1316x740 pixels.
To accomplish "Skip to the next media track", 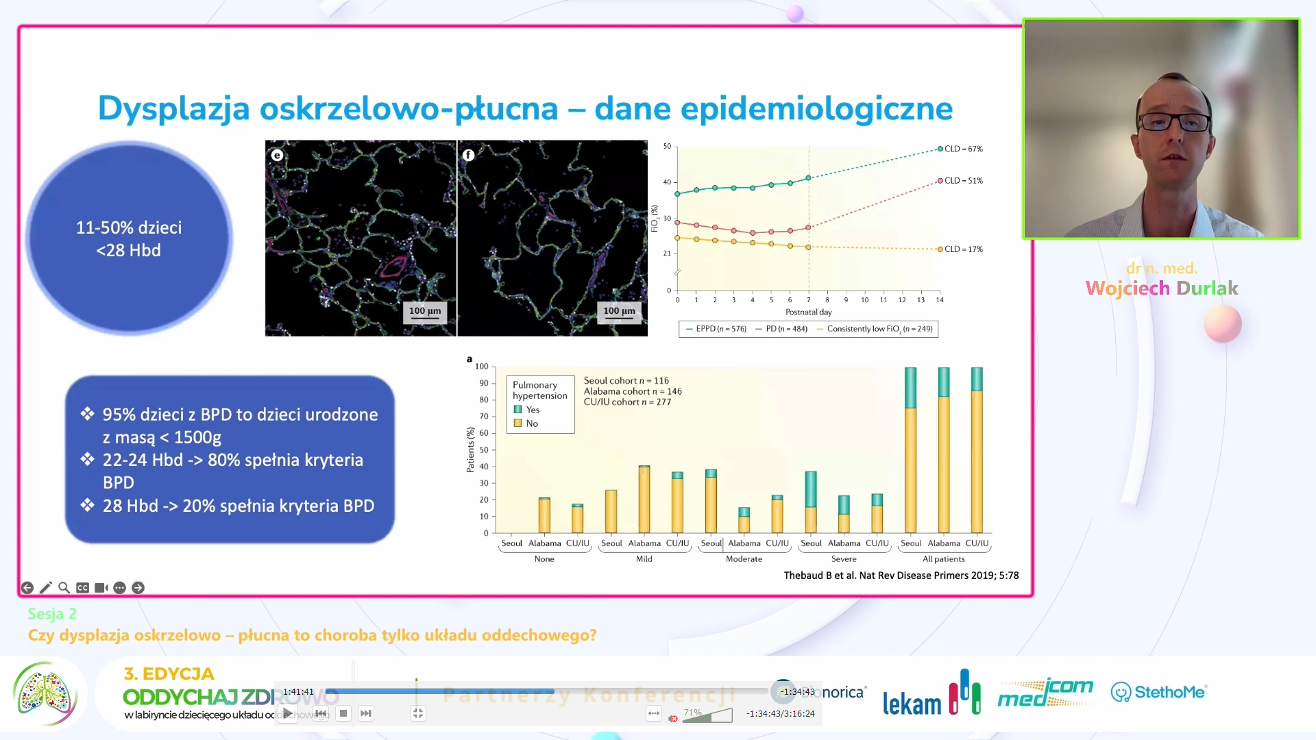I will (x=366, y=714).
